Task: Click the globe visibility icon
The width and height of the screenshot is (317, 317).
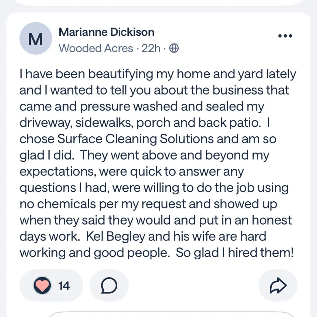Action: 174,49
